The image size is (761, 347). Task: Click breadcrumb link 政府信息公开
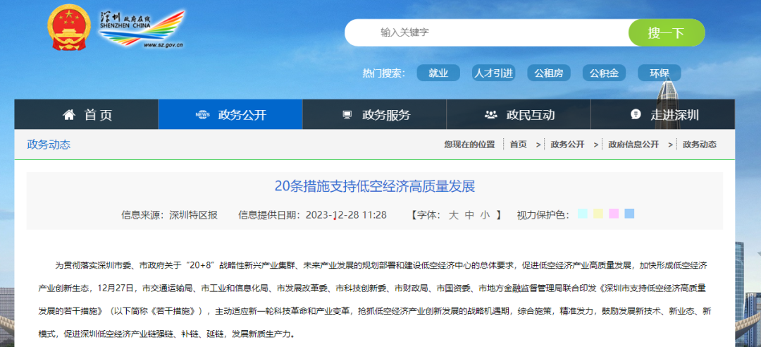point(633,145)
